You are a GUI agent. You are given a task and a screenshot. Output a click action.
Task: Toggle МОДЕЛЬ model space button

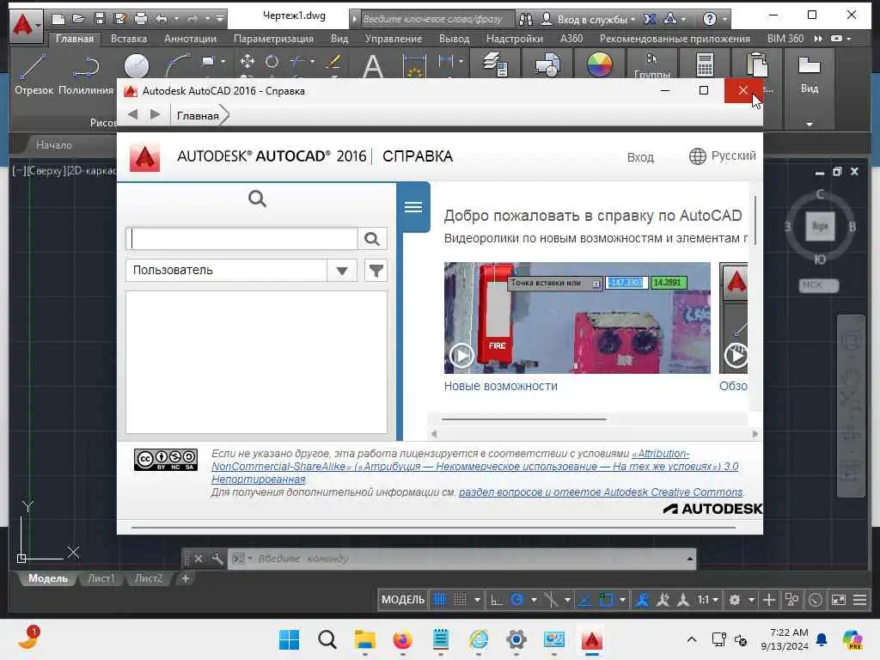(x=403, y=599)
